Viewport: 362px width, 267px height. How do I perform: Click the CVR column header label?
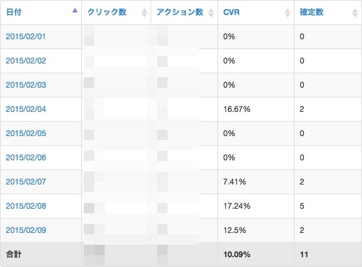tap(231, 12)
